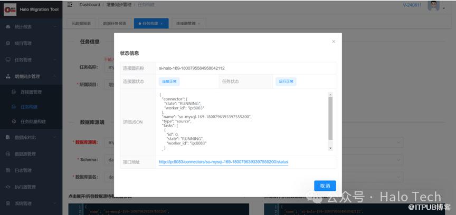Switch to the 元数据报表 tab
456x215 pixels.
[81, 24]
